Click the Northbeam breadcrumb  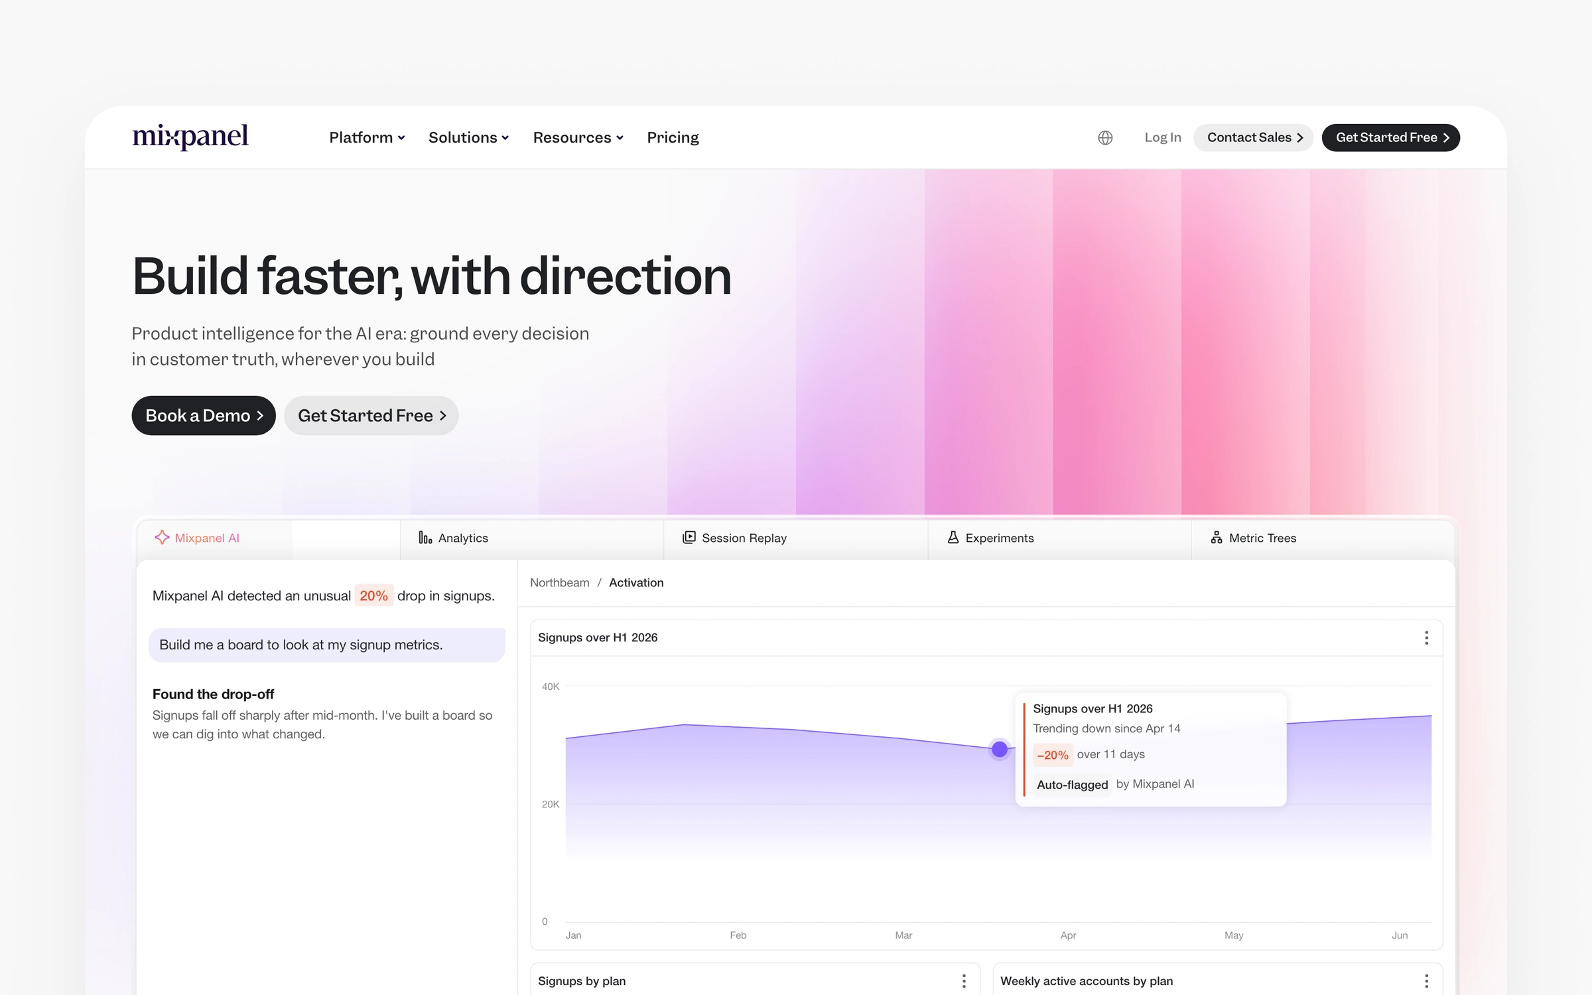click(559, 582)
